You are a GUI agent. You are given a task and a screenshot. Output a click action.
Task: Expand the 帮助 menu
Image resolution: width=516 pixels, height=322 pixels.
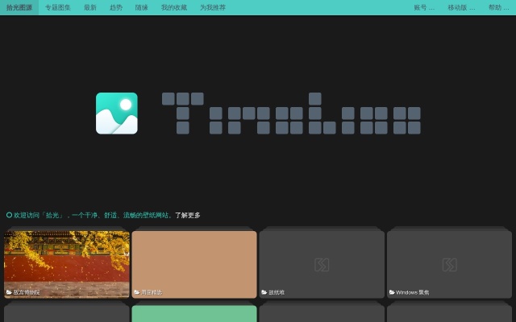tap(499, 7)
